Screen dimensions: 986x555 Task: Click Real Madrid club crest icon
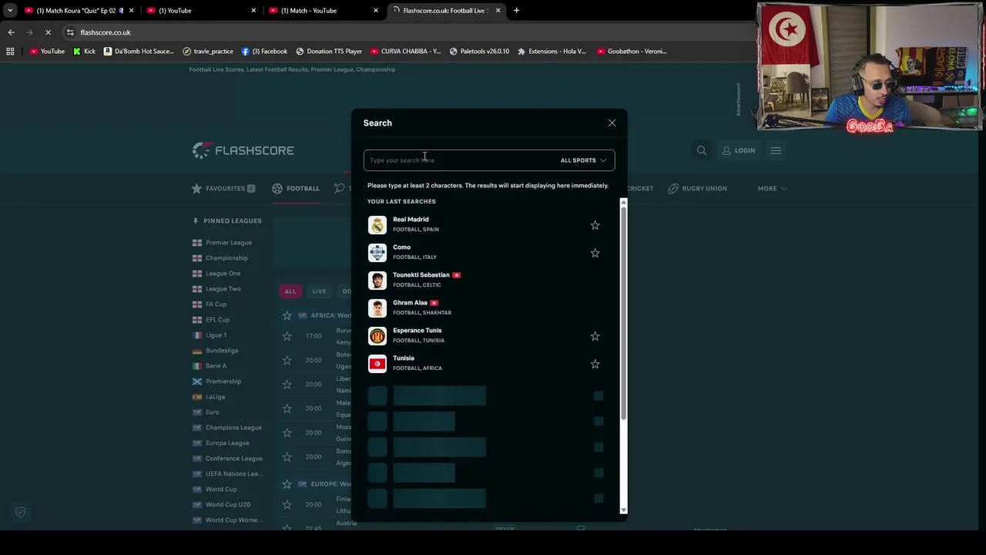tap(377, 224)
